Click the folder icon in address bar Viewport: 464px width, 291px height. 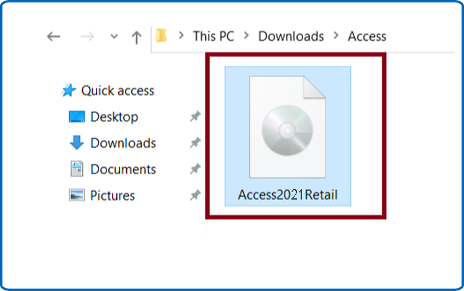161,36
